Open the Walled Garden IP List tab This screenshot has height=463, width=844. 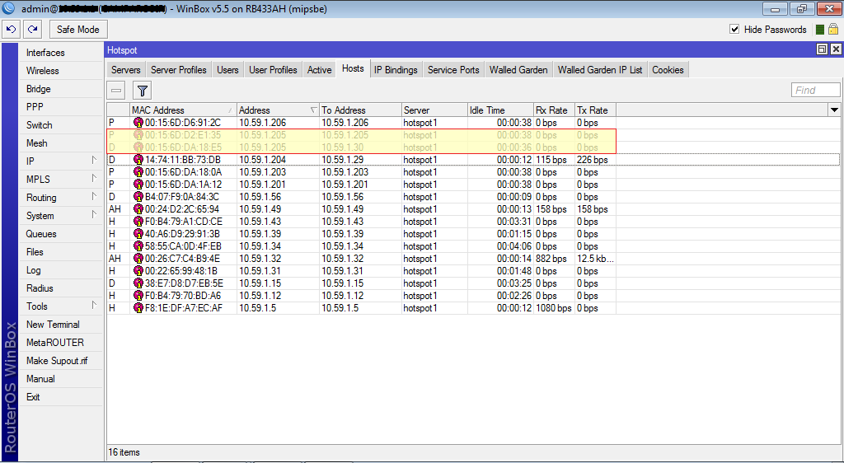click(x=600, y=70)
